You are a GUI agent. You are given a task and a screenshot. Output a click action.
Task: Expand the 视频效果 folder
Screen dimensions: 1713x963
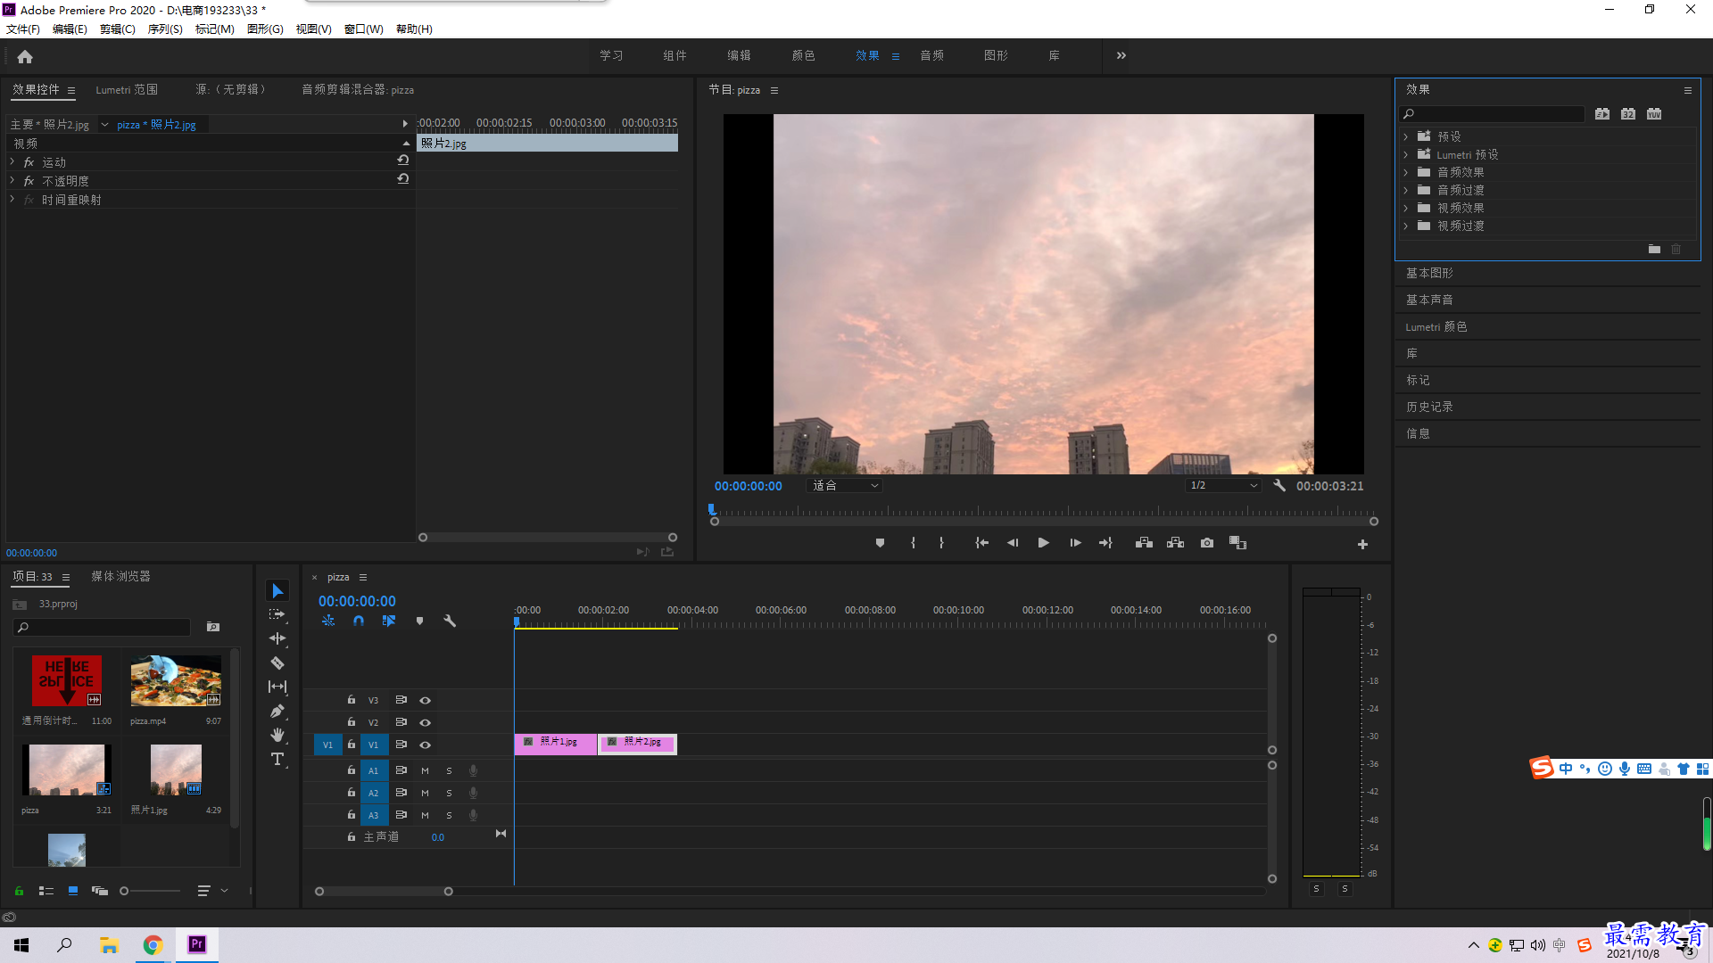1406,208
